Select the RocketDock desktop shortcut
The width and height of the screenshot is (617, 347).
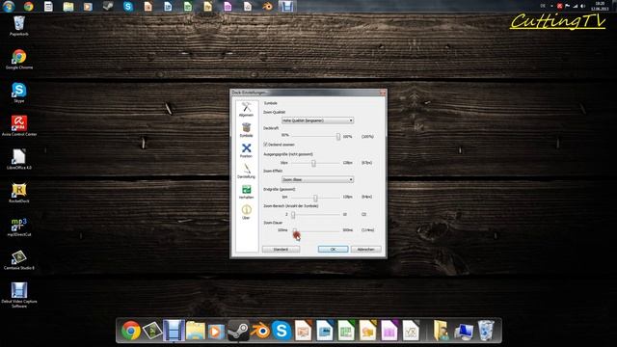click(x=19, y=193)
